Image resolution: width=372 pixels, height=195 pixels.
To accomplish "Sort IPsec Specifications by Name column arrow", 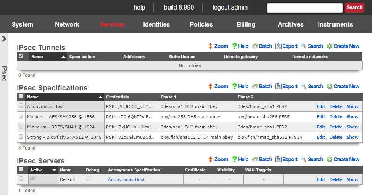I will (100, 97).
